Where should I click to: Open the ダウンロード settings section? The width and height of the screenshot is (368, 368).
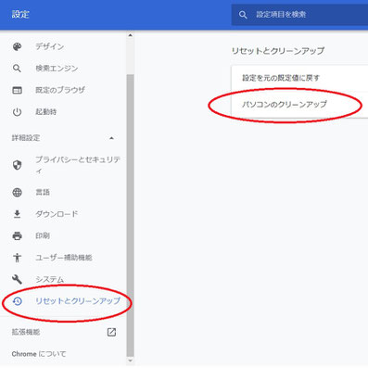pos(57,214)
